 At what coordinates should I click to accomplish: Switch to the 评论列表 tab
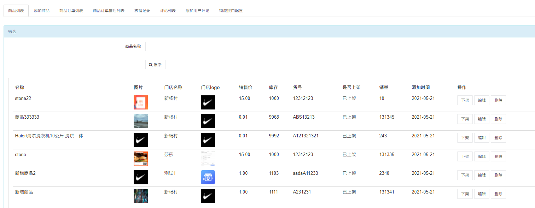(168, 11)
